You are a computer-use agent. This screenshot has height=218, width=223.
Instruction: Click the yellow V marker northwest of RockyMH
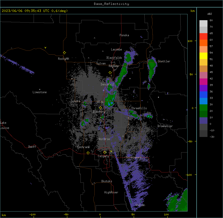[x=45, y=48]
